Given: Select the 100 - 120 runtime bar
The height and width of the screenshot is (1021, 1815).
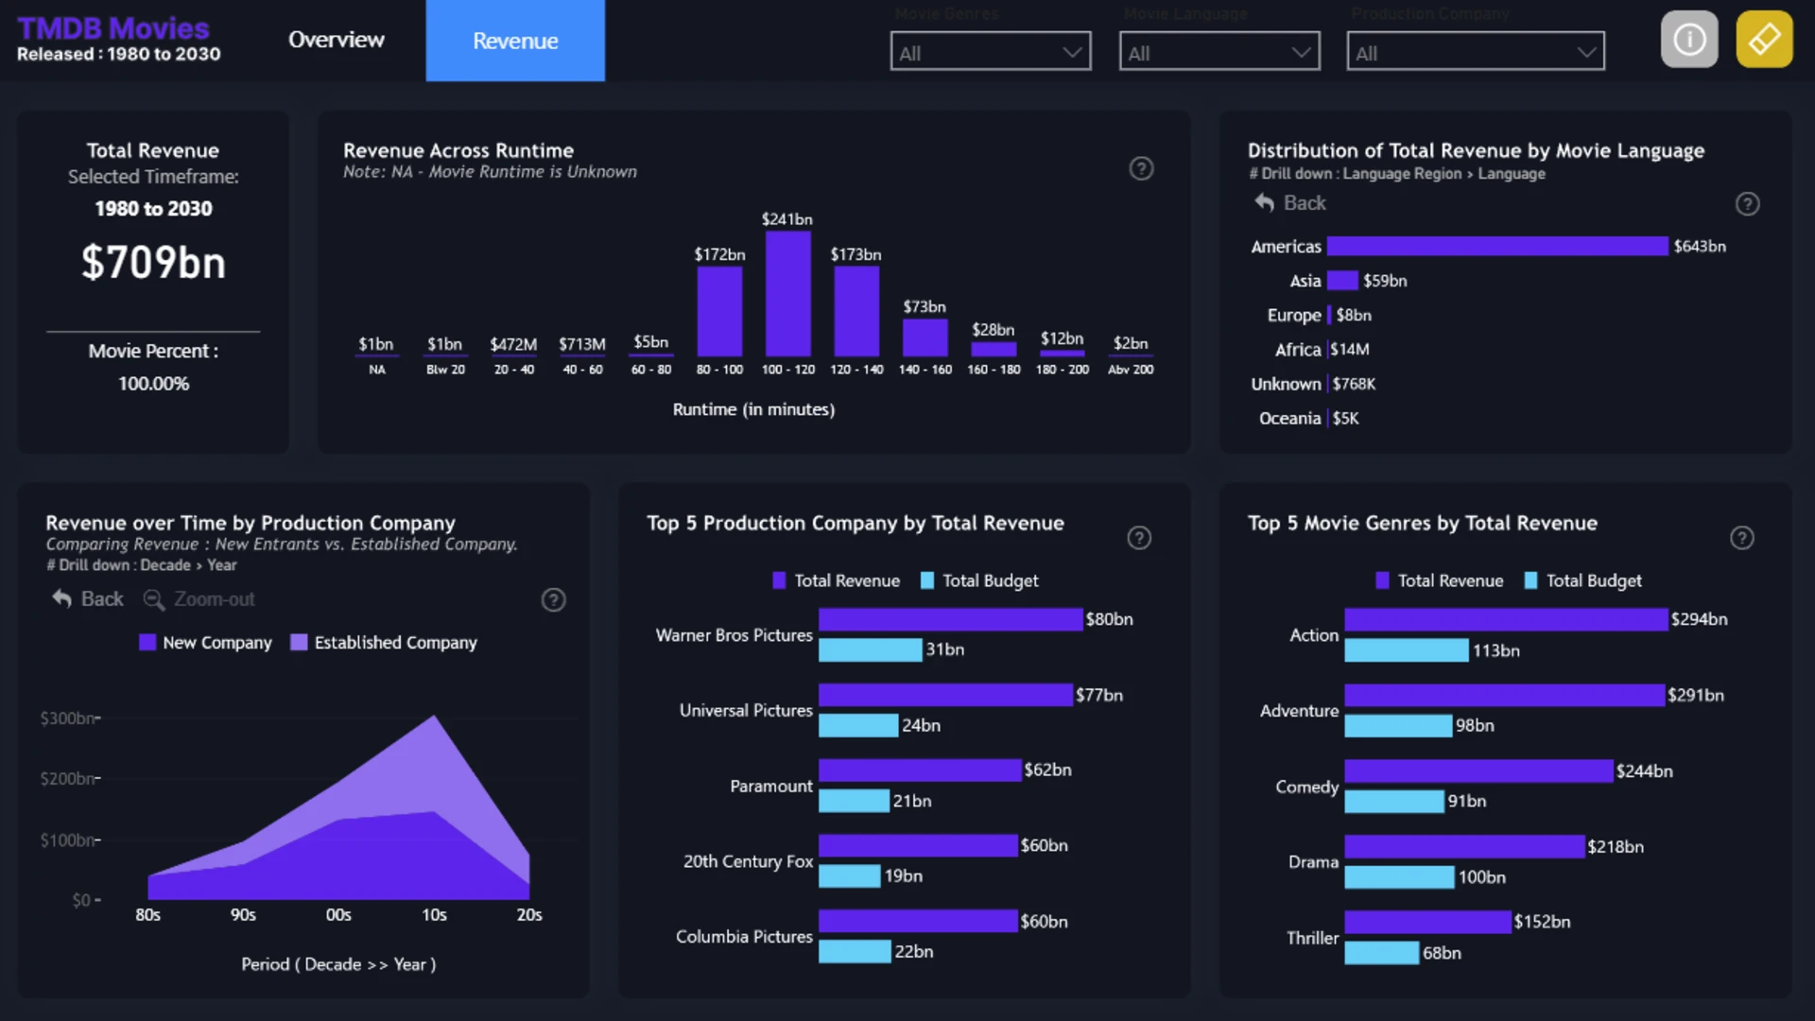Looking at the screenshot, I should tap(788, 293).
